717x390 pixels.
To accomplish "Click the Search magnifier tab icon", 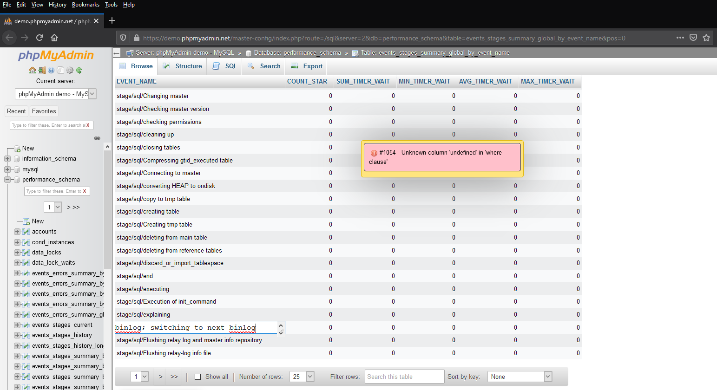I will point(250,66).
